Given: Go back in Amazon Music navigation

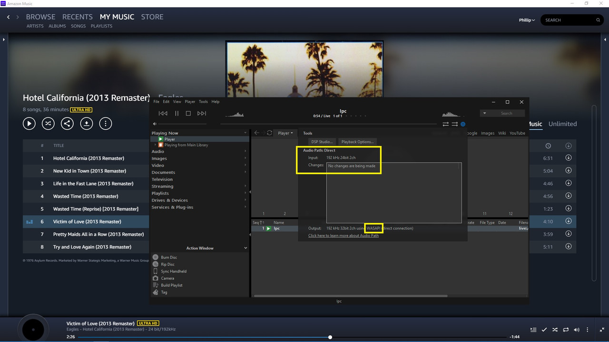Looking at the screenshot, I should pos(8,17).
